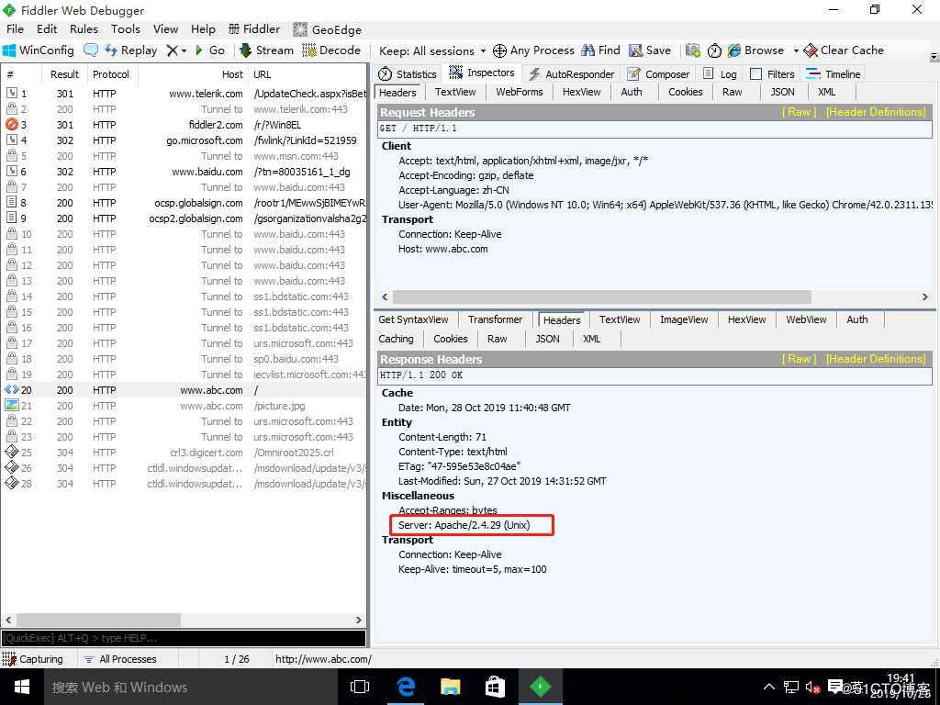Viewport: 940px width, 705px height.
Task: Open Task View on the taskbar
Action: click(360, 687)
